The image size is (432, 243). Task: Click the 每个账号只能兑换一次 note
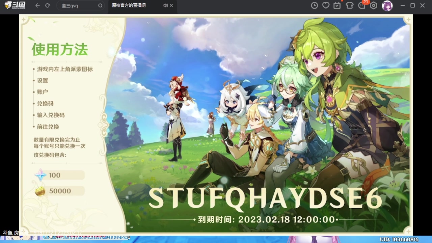point(59,146)
